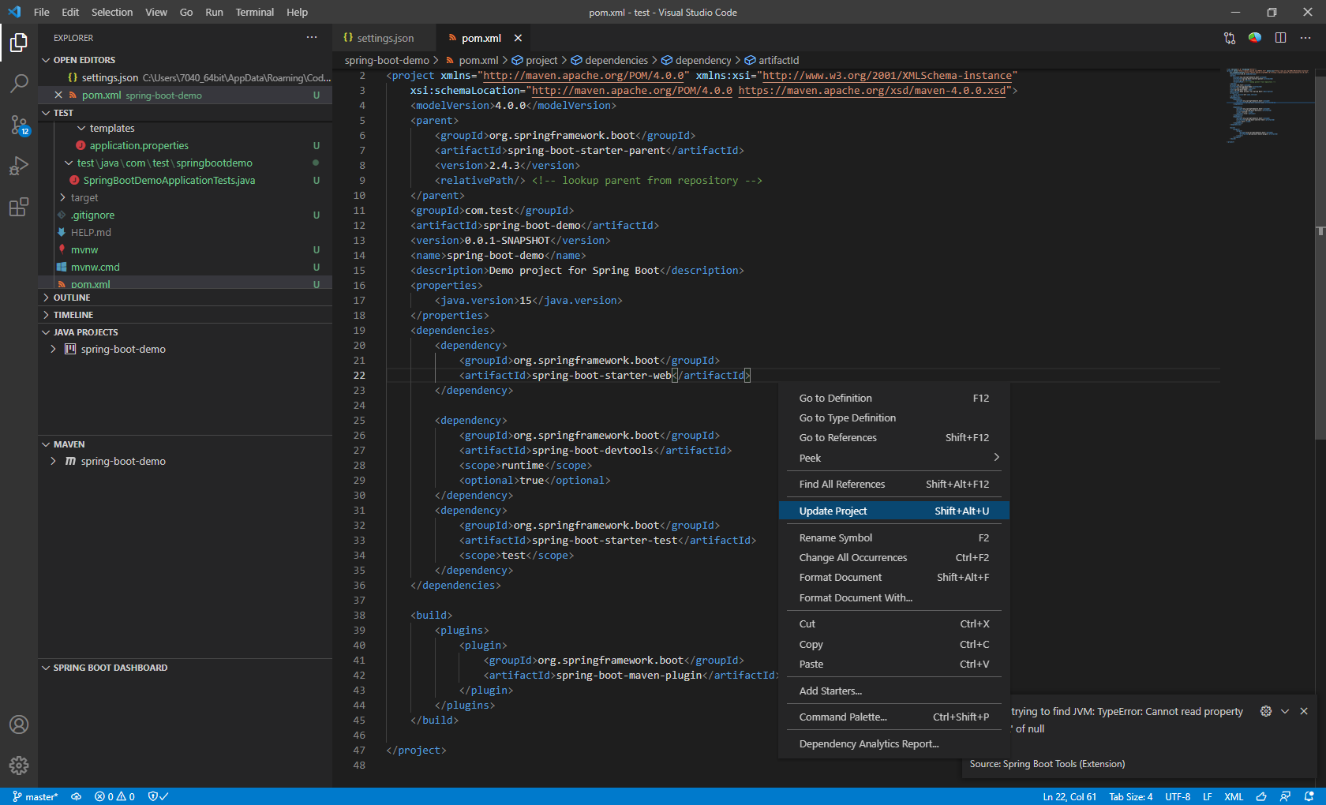Change encoding via UTF-8 status item
This screenshot has width=1326, height=805.
pos(1178,796)
